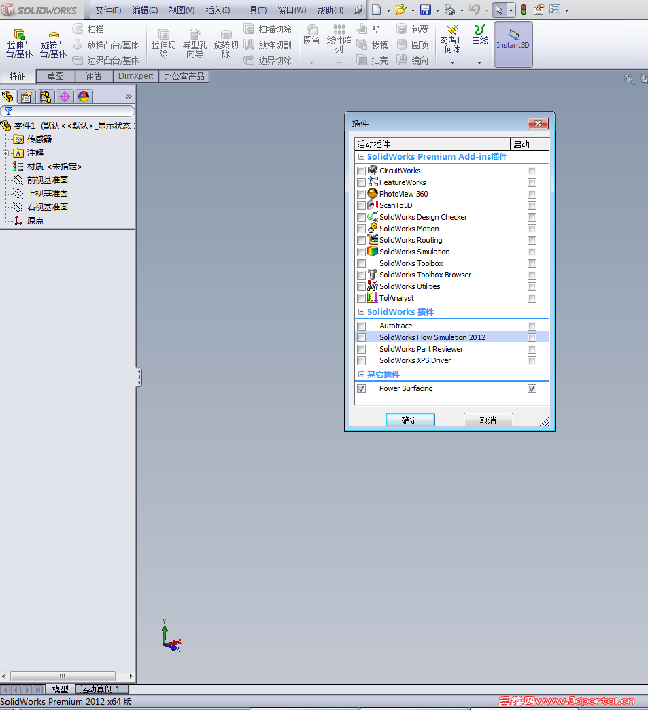Screen dimensions: 648x710
Task: Collapse the SolidWorks 插件 group
Action: click(361, 312)
